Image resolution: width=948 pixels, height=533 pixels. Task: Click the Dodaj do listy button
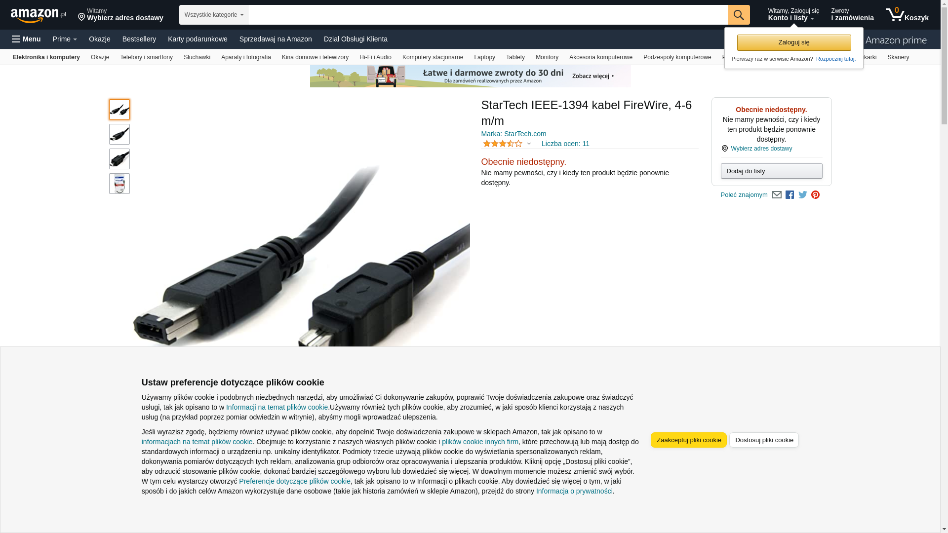pyautogui.click(x=771, y=171)
